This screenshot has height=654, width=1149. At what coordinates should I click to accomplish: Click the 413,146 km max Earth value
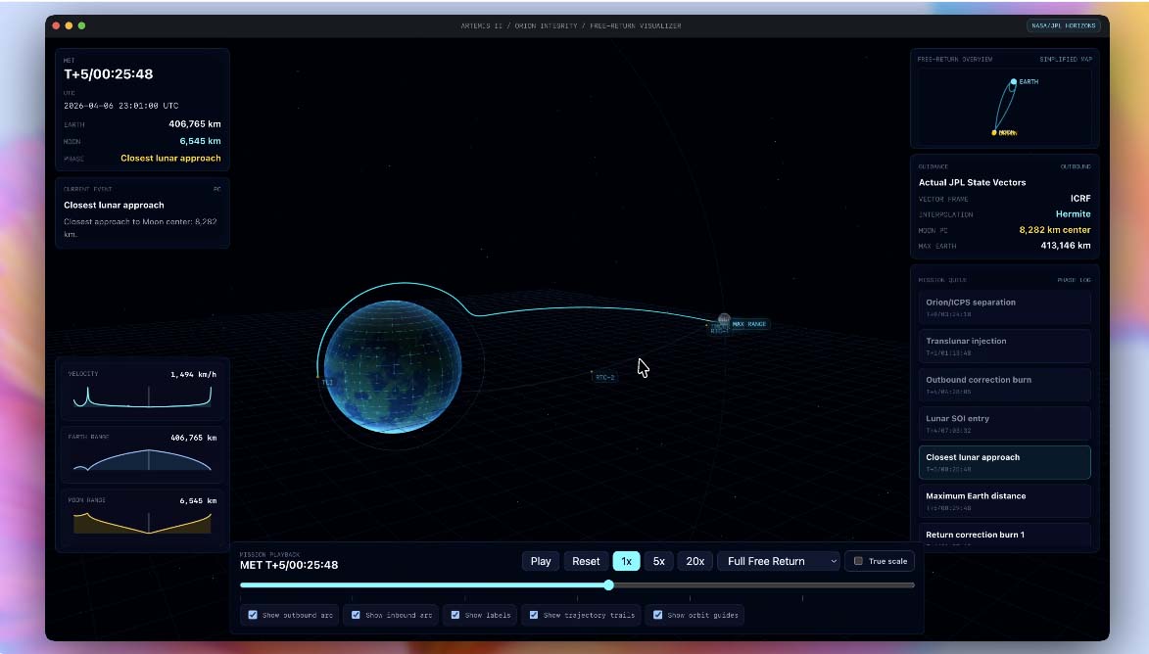(x=1066, y=246)
